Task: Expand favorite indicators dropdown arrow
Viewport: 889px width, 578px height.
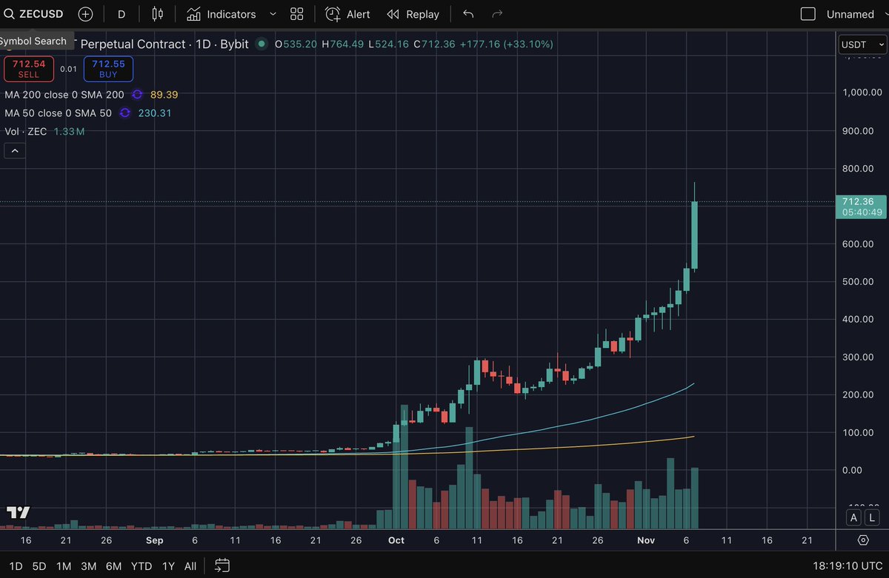Action: [x=273, y=14]
